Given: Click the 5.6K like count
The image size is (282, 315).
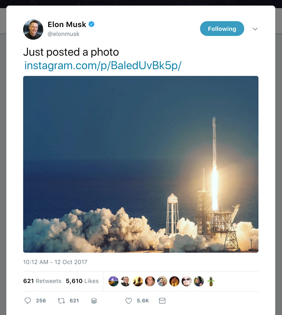Looking at the screenshot, I should (x=143, y=301).
